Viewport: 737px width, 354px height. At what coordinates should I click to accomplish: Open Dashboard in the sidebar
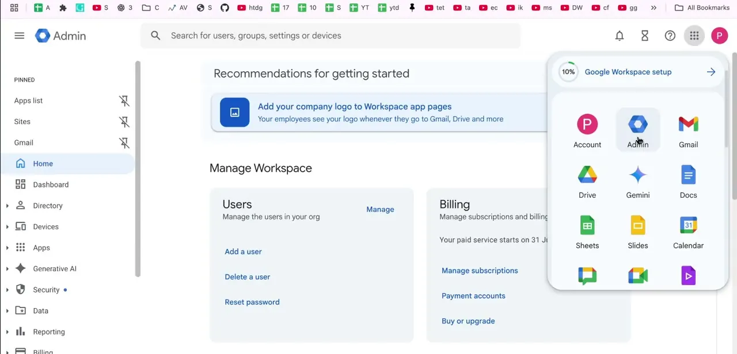(67, 184)
